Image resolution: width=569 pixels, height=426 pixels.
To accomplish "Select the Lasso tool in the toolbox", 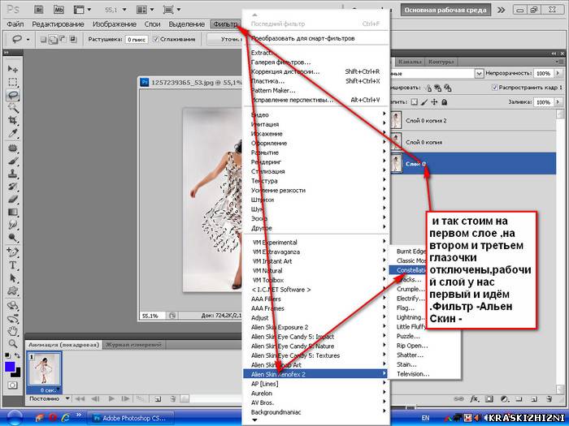I will click(13, 95).
